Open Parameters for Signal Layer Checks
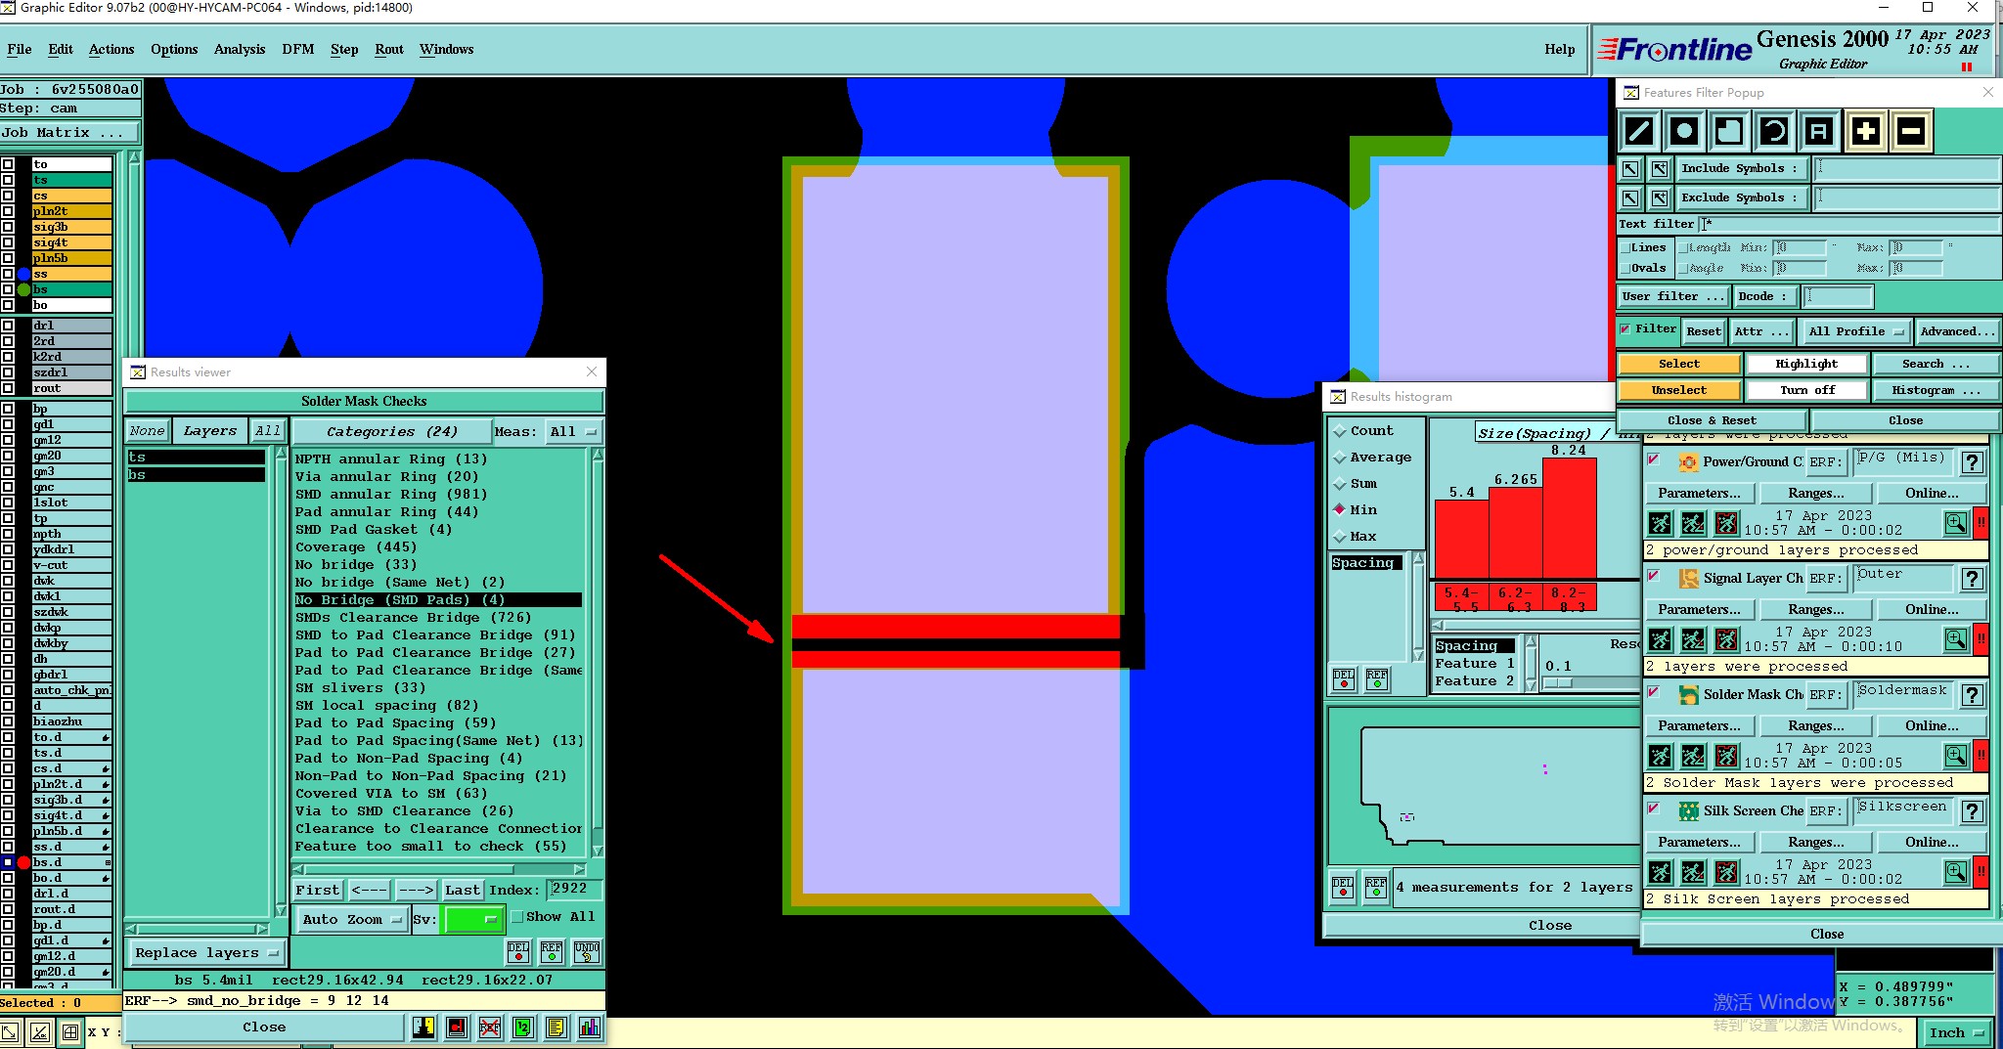This screenshot has height=1049, width=2003. coord(1700,609)
